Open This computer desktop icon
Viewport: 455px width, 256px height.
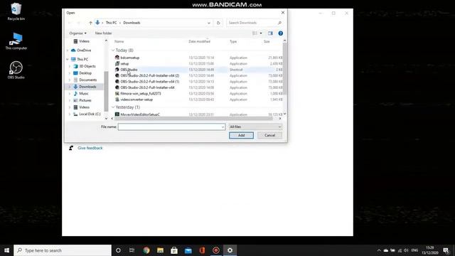tap(16, 41)
